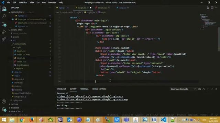This screenshot has height=123, width=220.
Task: Open the Edit menu
Action: (14, 2)
